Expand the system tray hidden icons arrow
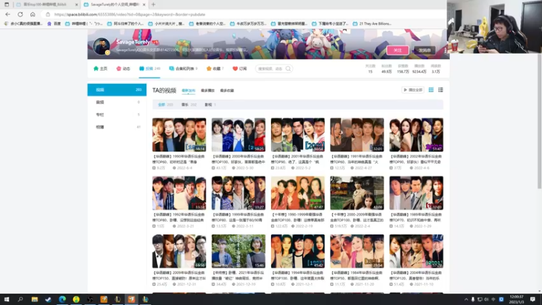The image size is (542, 305). 466,300
